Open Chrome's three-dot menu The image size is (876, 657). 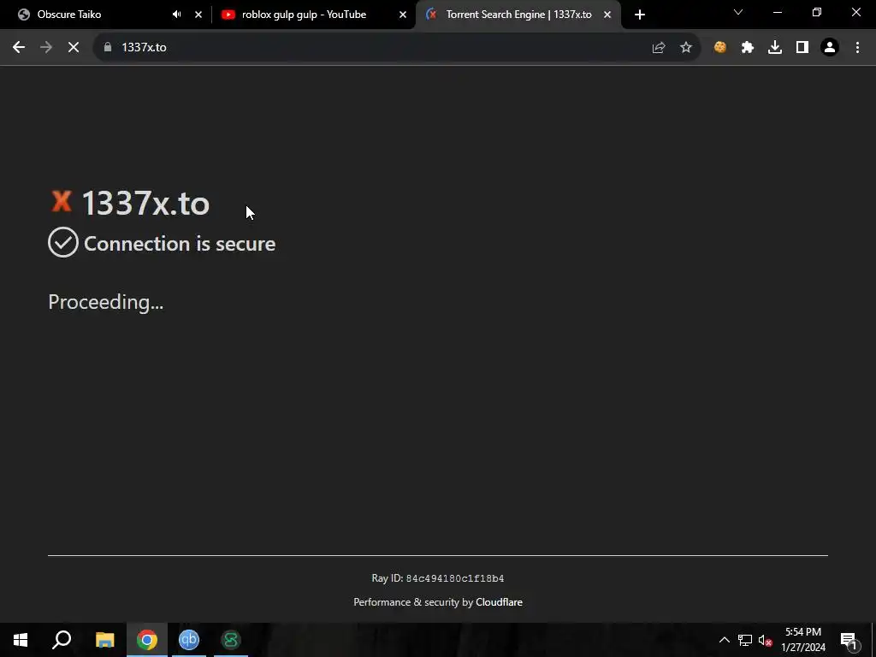(857, 48)
